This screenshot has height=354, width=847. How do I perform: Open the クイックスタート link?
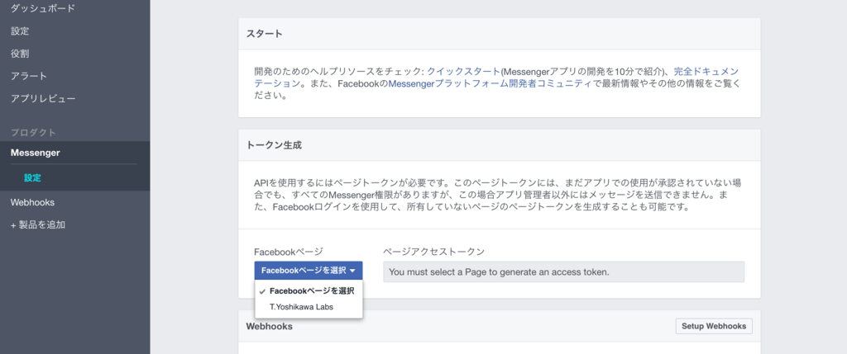tap(462, 71)
